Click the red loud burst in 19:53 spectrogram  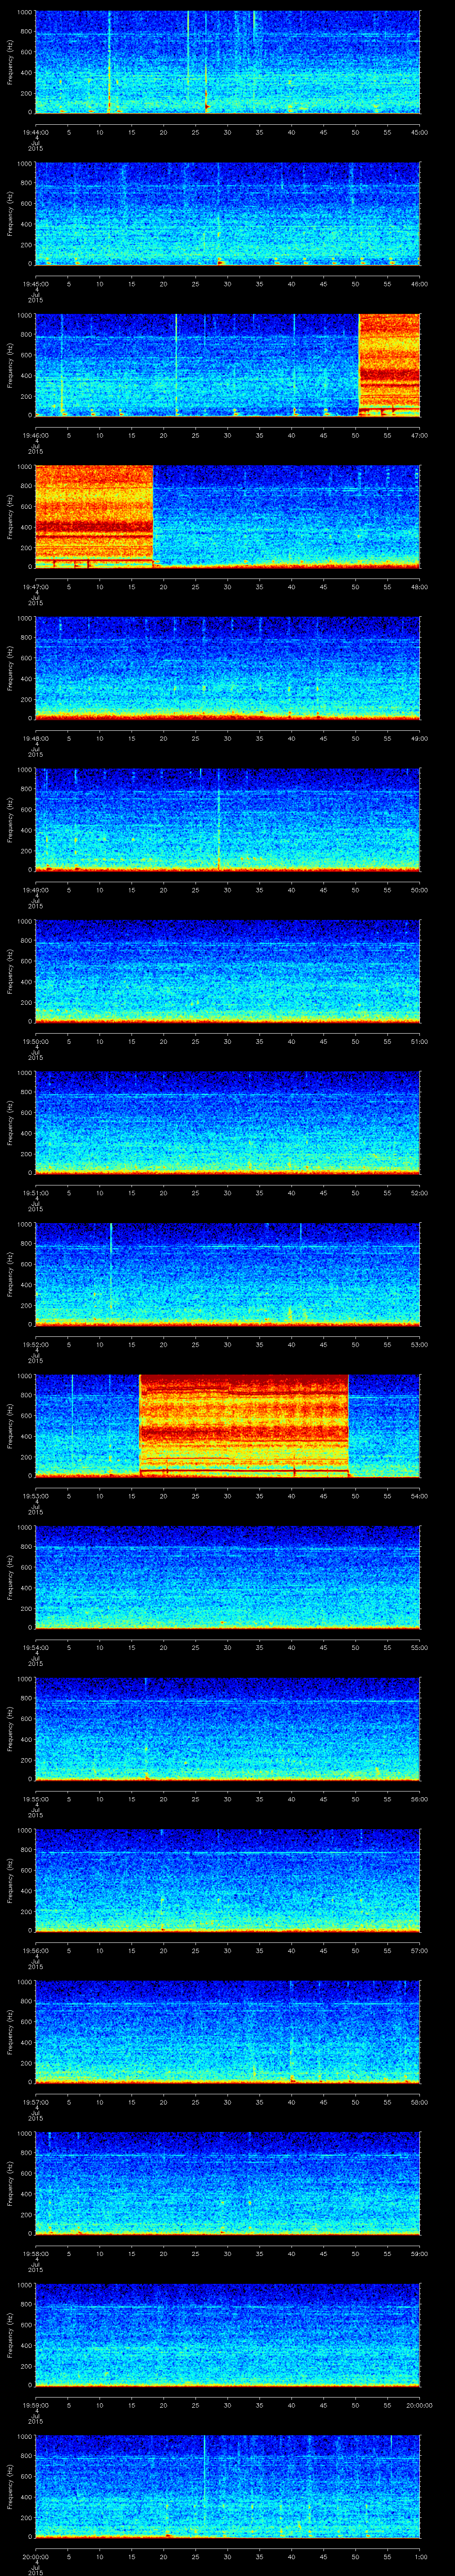click(x=244, y=1425)
